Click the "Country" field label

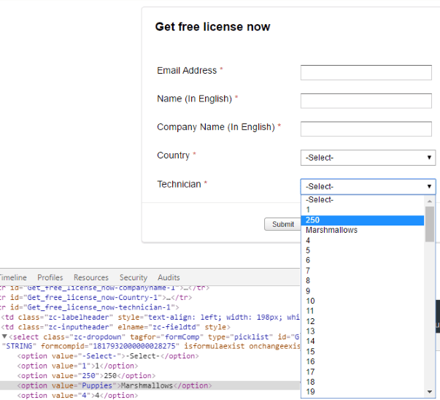coord(174,155)
